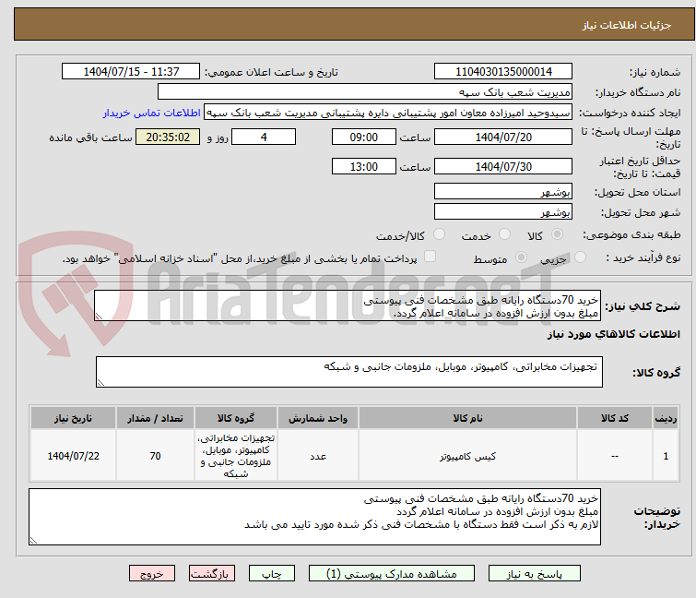Click the استان محل تحویل field
Screen dimensions: 696x598
pos(503,191)
